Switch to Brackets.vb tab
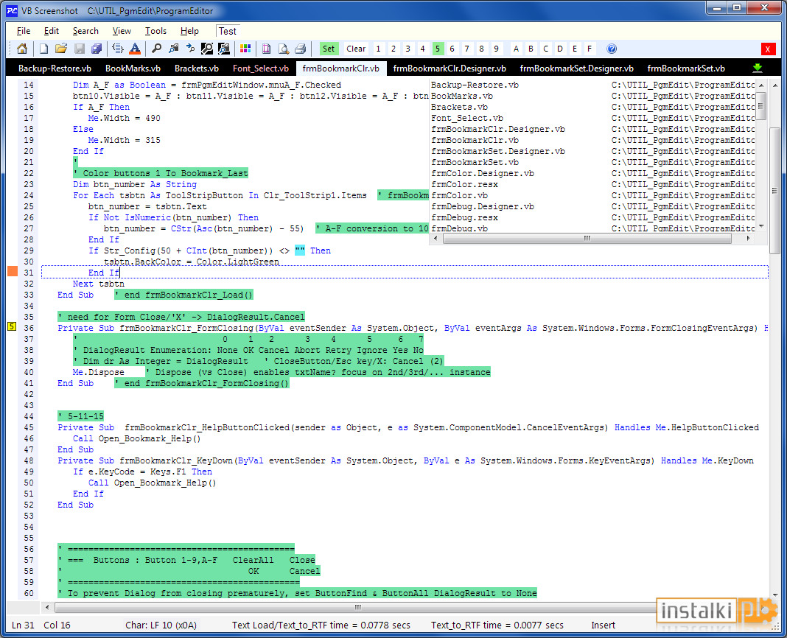The width and height of the screenshot is (787, 638). [196, 69]
